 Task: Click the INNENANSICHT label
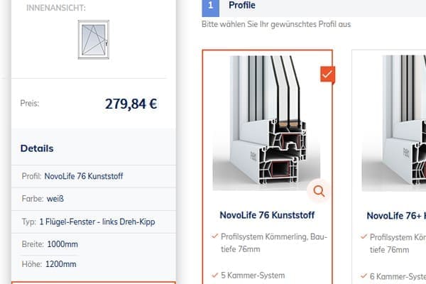click(56, 8)
